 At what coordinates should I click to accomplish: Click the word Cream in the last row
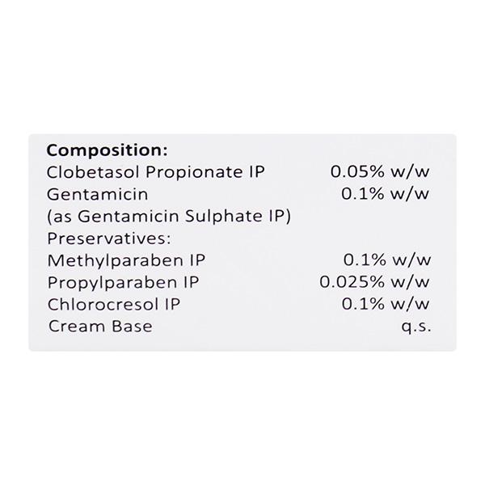point(79,327)
